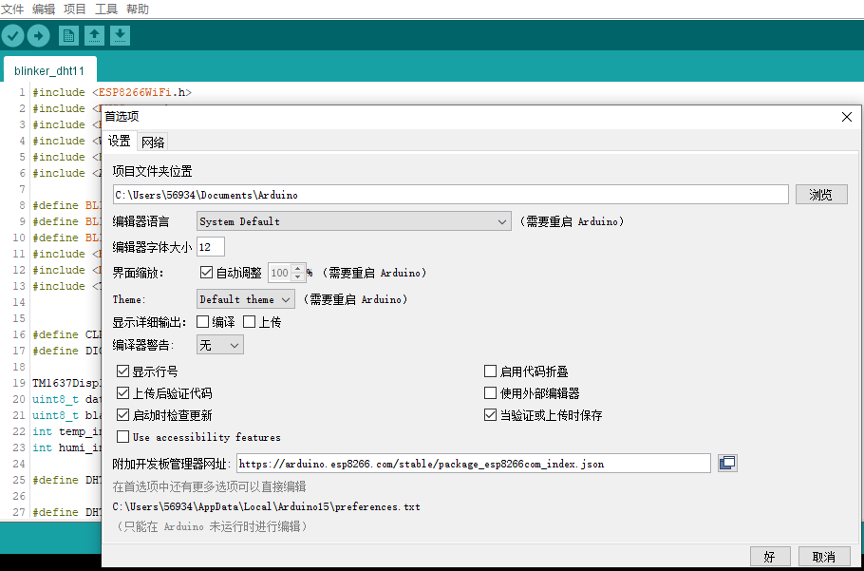Click the 取消 button

[x=824, y=557]
